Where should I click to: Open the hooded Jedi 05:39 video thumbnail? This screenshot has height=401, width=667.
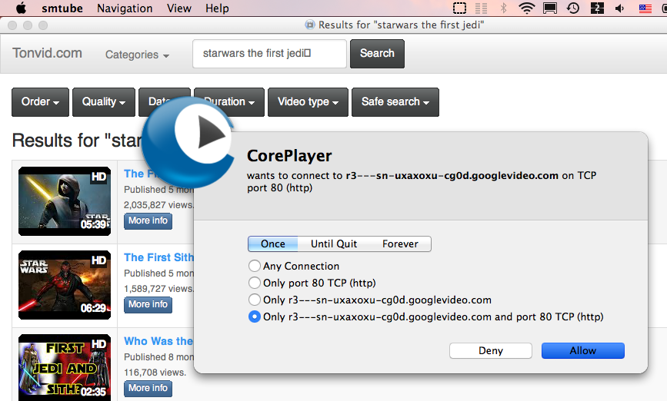[x=65, y=201]
